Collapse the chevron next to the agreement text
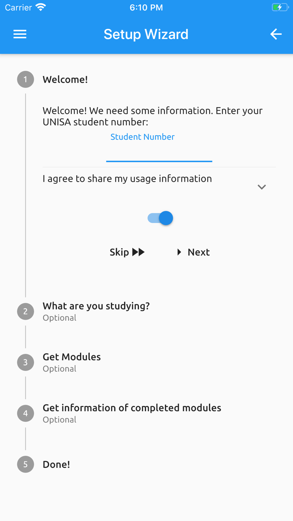Image resolution: width=293 pixels, height=521 pixels. 262,187
